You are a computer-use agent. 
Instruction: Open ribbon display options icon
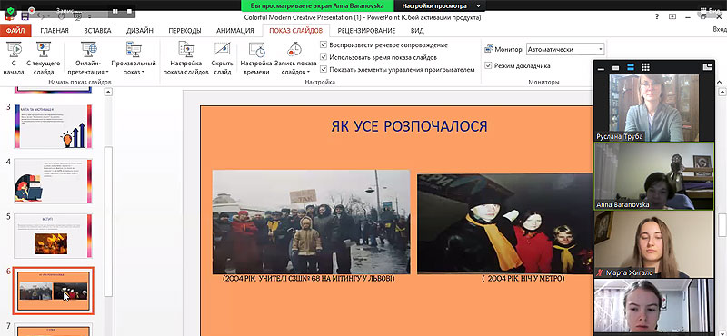pyautogui.click(x=672, y=16)
